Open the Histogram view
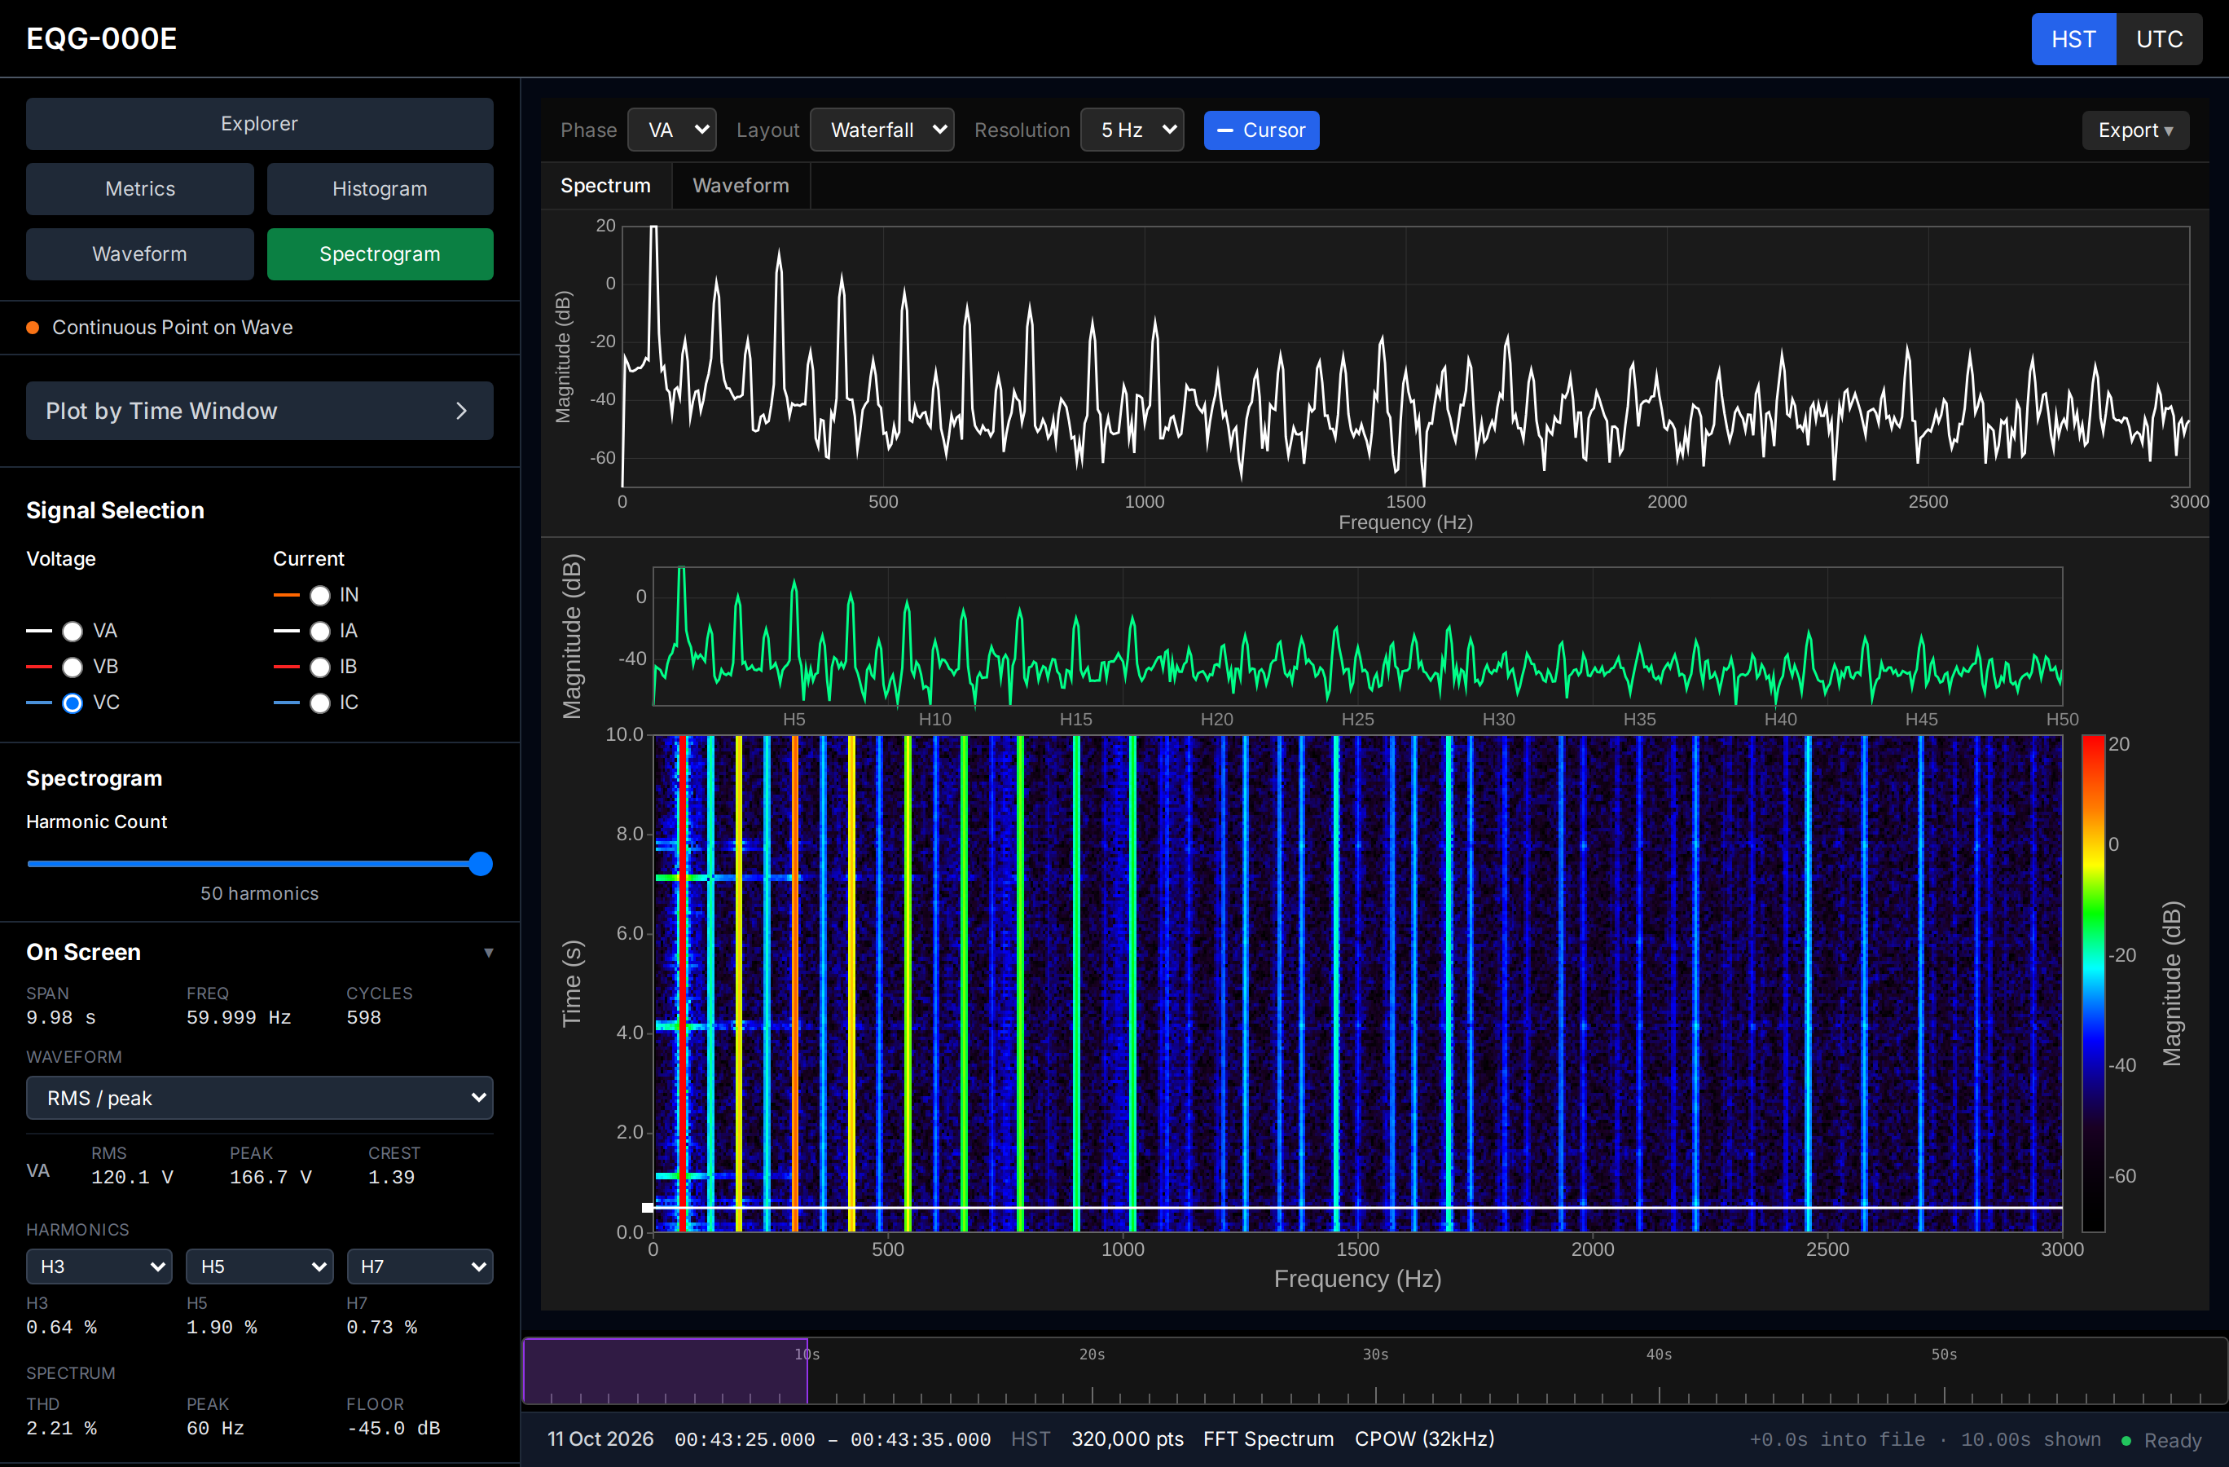The image size is (2229, 1467). pyautogui.click(x=380, y=188)
